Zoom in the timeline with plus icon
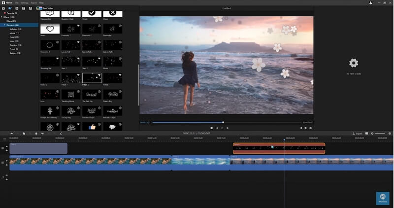 390,134
